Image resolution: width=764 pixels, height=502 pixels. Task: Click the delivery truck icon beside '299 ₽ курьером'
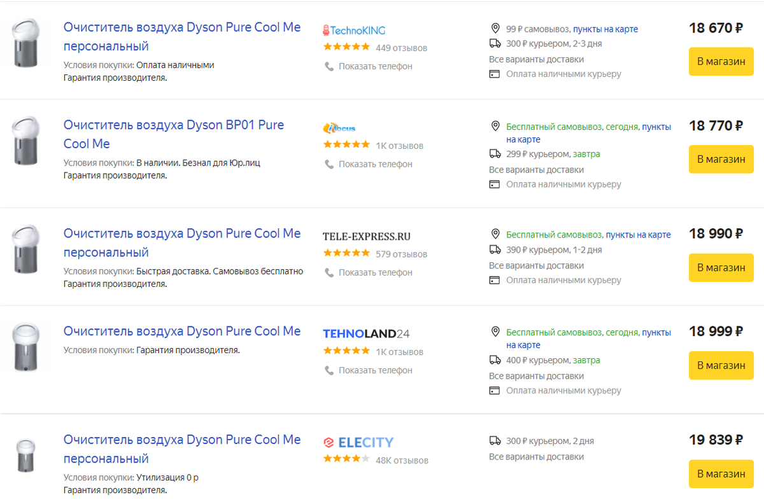click(x=495, y=154)
